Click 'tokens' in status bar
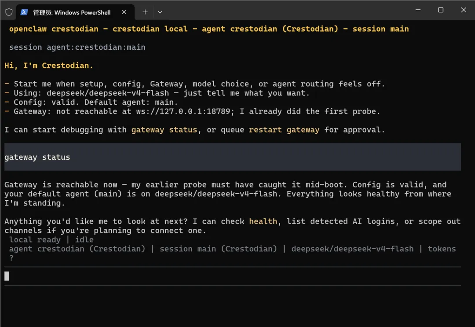 pos(442,249)
